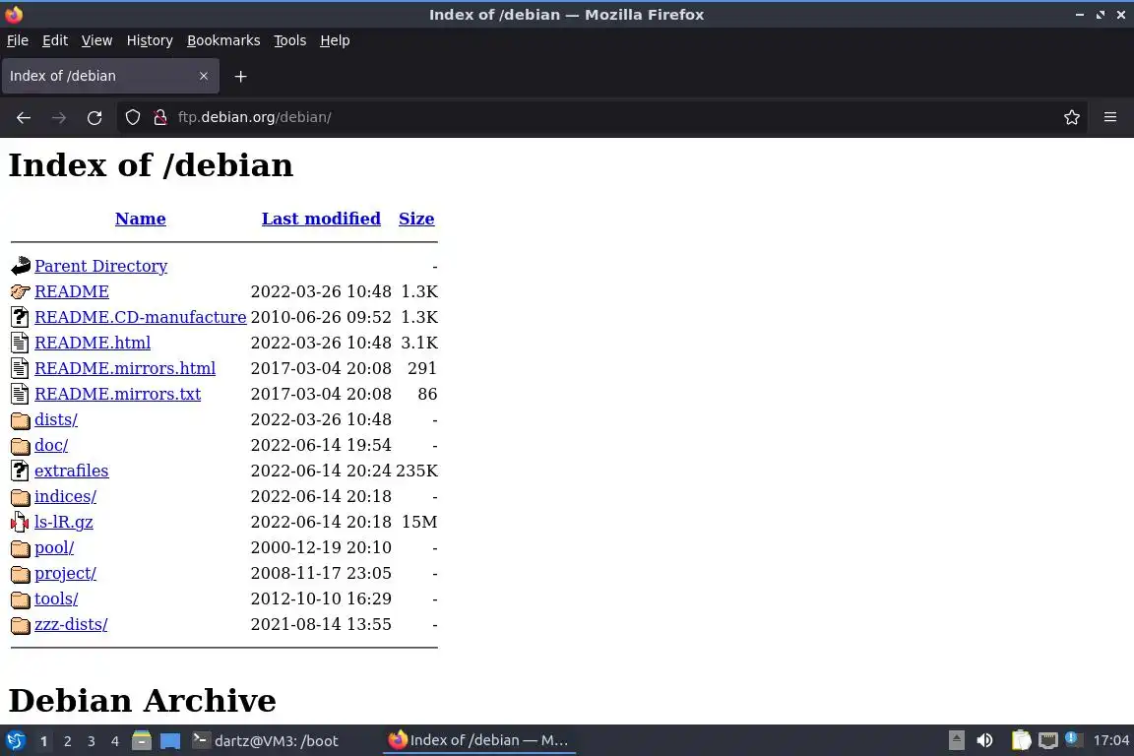Open the dists/ directory link
The image size is (1134, 756).
56,419
